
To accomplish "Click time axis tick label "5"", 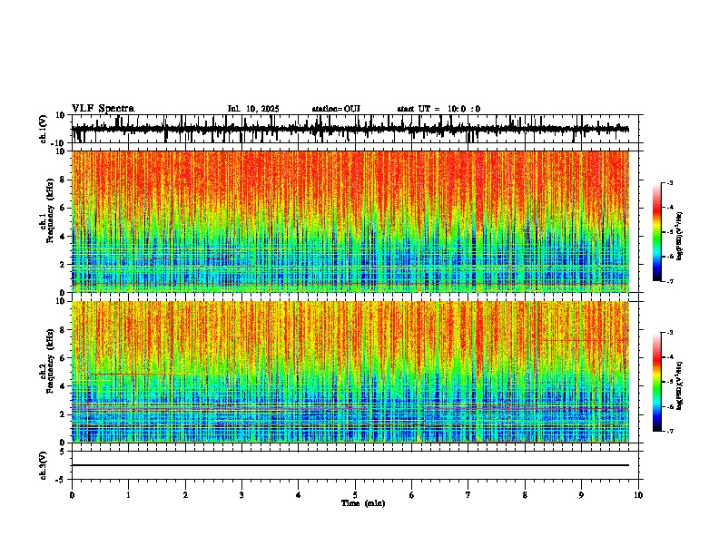I will [x=355, y=495].
